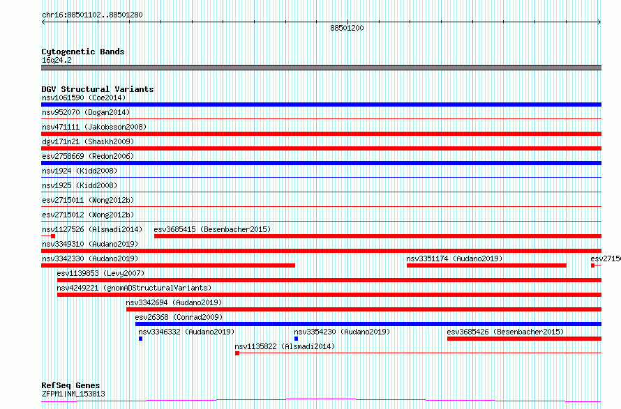Click the red dgv171n21 variant bar
621x409 pixels.
[321, 148]
